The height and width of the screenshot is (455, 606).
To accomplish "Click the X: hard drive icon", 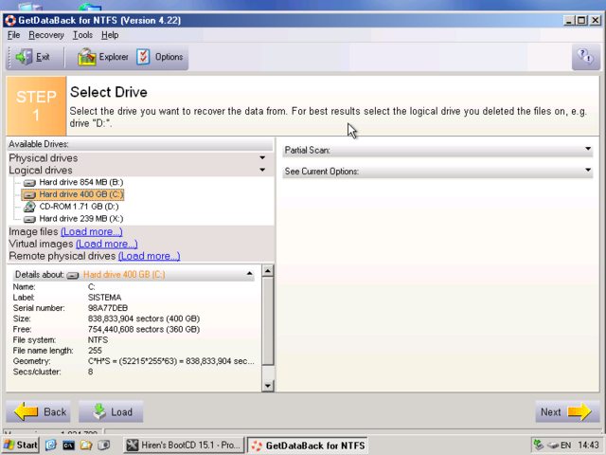I will click(x=29, y=219).
